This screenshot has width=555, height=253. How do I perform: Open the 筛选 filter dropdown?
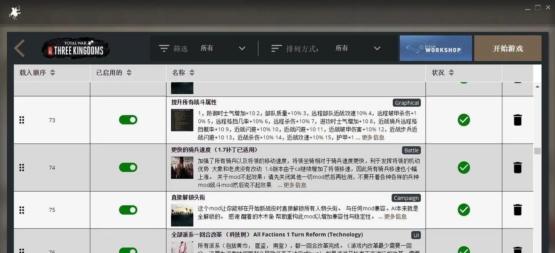tap(222, 48)
